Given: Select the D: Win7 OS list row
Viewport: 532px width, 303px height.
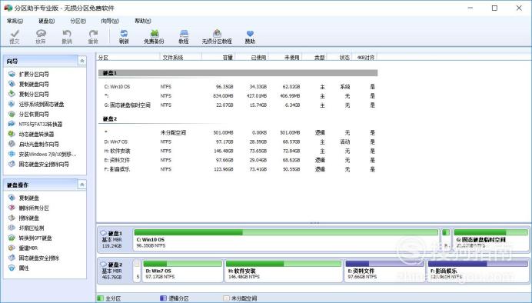Looking at the screenshot, I should [x=238, y=142].
